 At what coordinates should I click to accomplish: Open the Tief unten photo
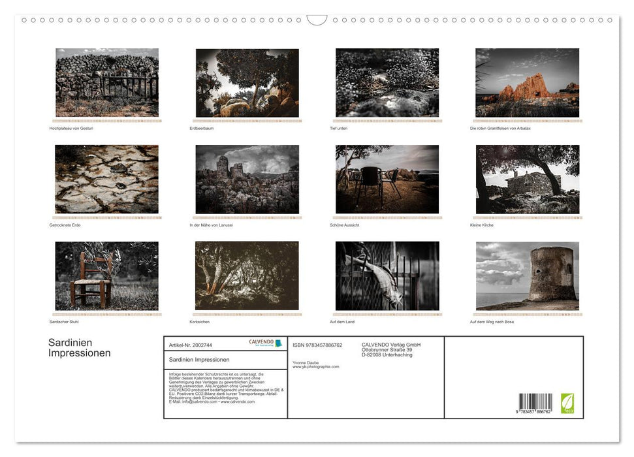387,83
